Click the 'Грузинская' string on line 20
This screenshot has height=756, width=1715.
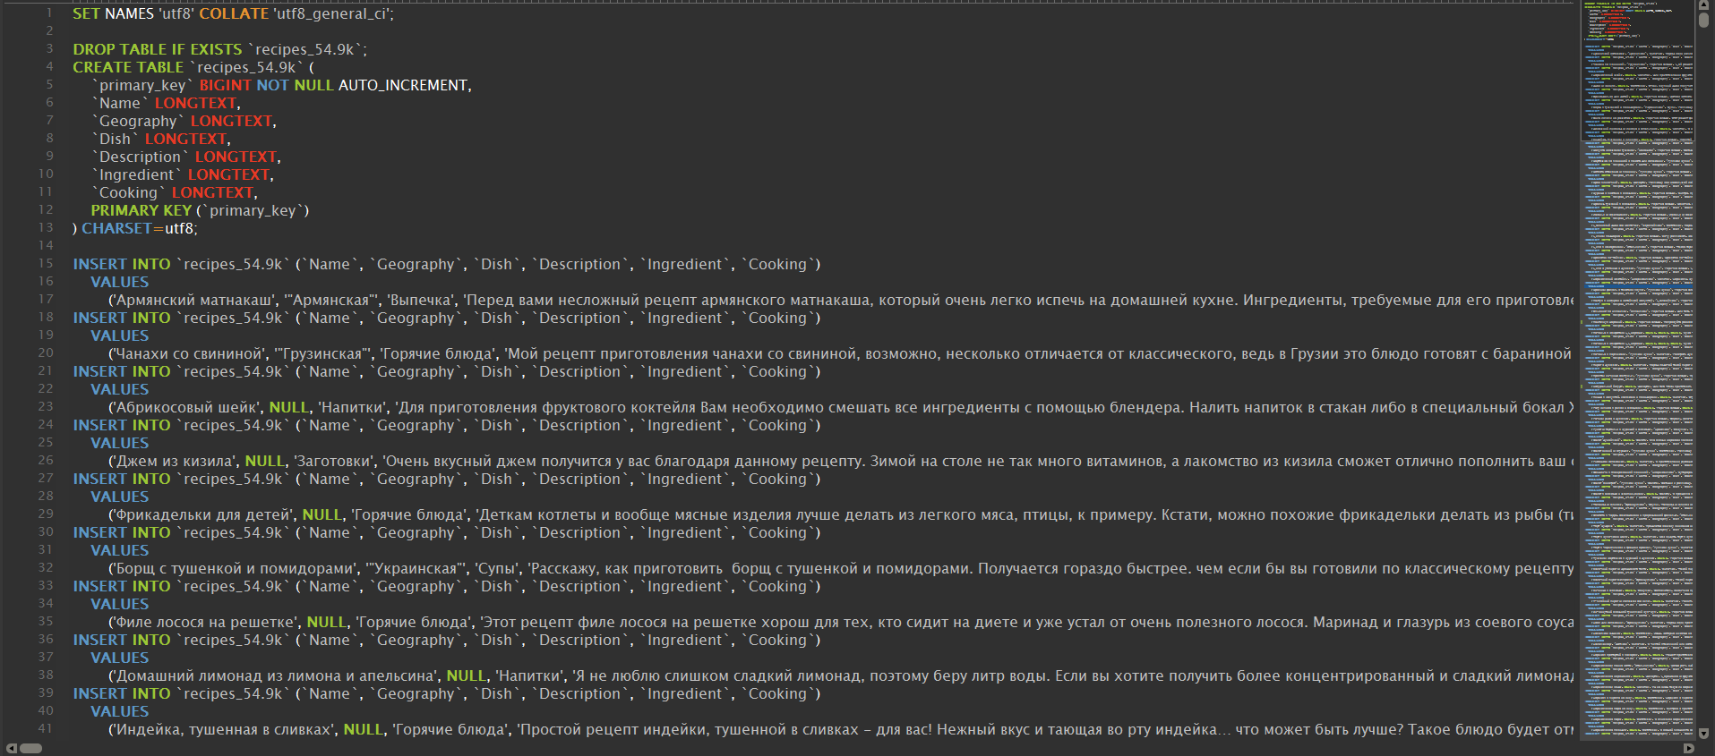323,353
